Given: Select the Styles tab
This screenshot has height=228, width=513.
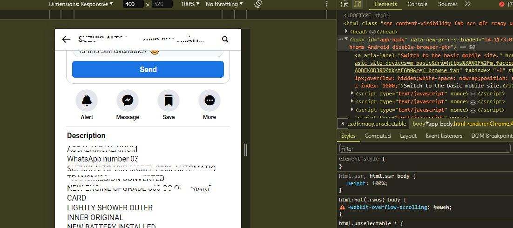Looking at the screenshot, I should pyautogui.click(x=348, y=136).
